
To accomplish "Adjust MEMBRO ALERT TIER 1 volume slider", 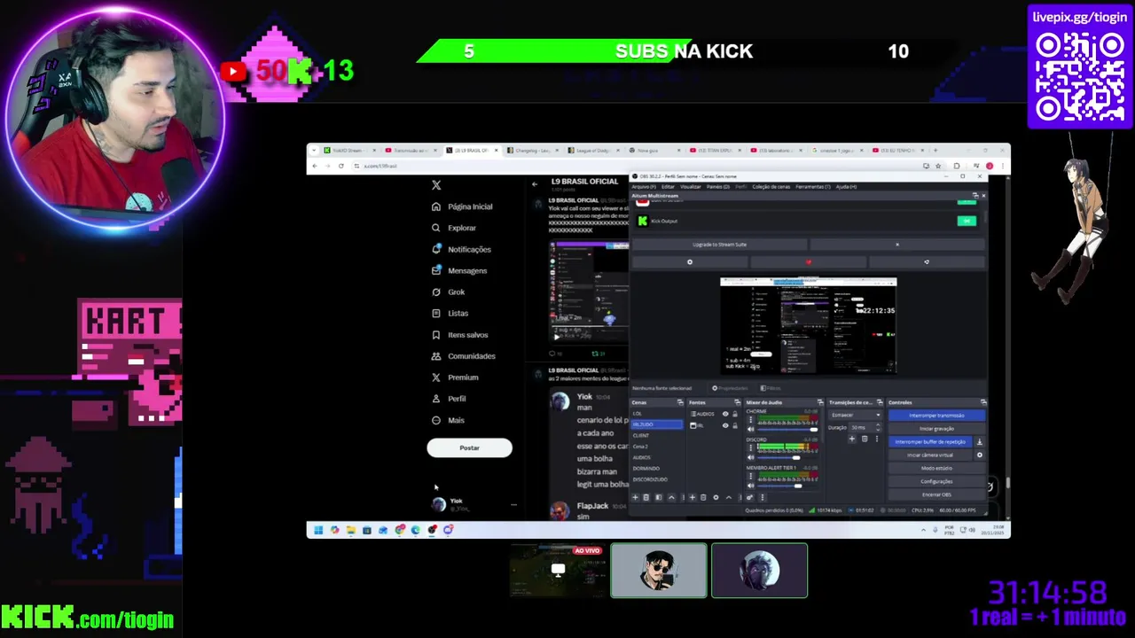I will click(x=787, y=486).
